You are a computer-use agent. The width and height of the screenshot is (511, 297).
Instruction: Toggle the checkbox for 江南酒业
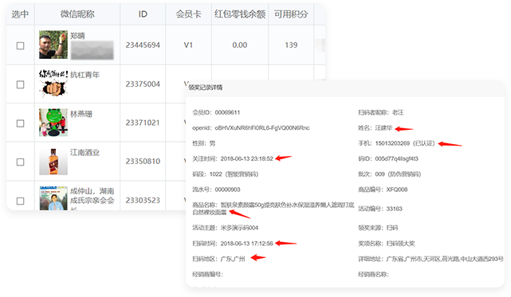pyautogui.click(x=20, y=162)
